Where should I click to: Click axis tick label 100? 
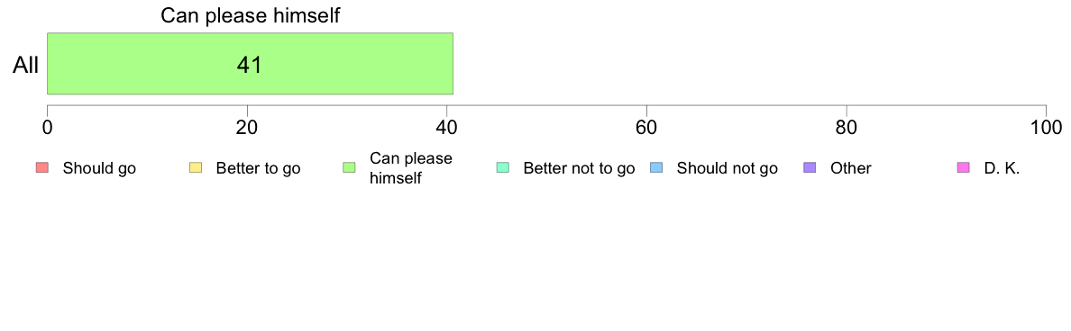click(x=1046, y=127)
